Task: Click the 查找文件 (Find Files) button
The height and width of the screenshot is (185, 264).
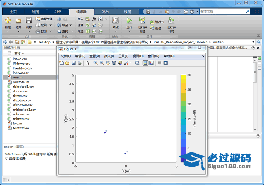Action: coord(44,19)
